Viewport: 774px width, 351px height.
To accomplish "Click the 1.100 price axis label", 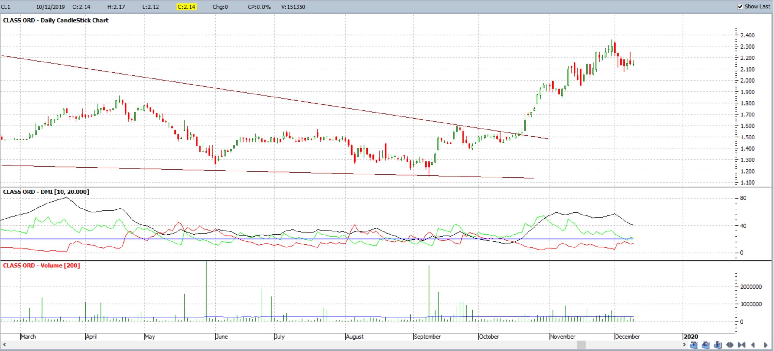I will tap(747, 182).
